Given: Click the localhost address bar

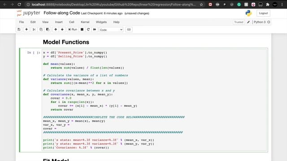Looking at the screenshot, I should 113,4.
